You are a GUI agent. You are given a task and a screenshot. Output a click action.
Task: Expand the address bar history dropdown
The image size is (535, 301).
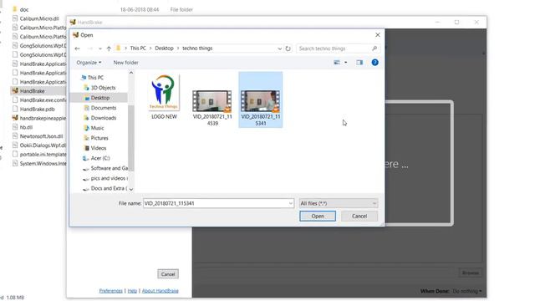point(279,48)
